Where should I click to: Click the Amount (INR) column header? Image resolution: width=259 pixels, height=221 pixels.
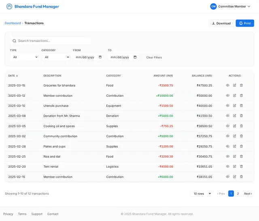tap(163, 75)
